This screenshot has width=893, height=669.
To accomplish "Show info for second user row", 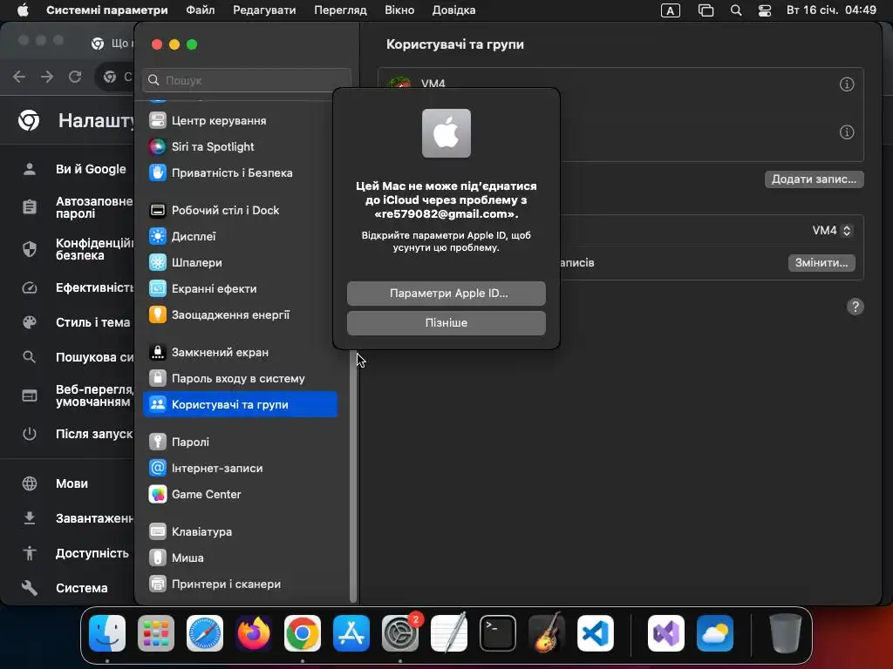I will 847,132.
